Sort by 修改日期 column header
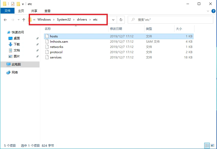This screenshot has width=217, height=149. (x=116, y=29)
